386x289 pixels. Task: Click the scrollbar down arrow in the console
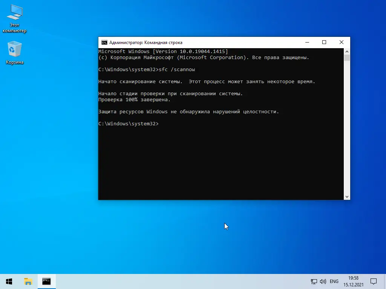347,197
